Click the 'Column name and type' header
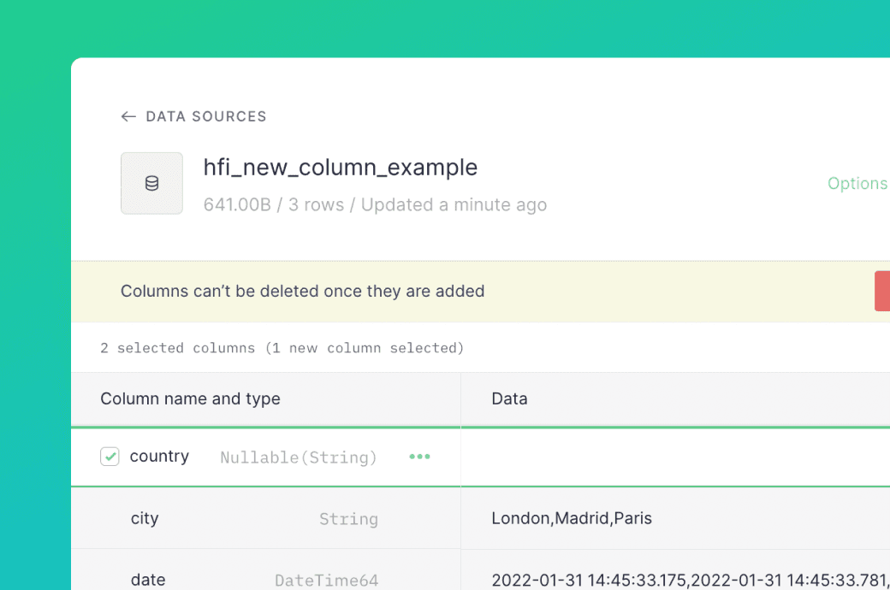890x590 pixels. (x=190, y=398)
